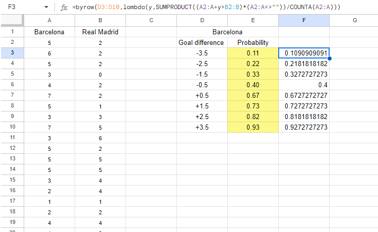Select cell with +2.5 goal difference
Screen dimensions: 378x232
(202, 117)
